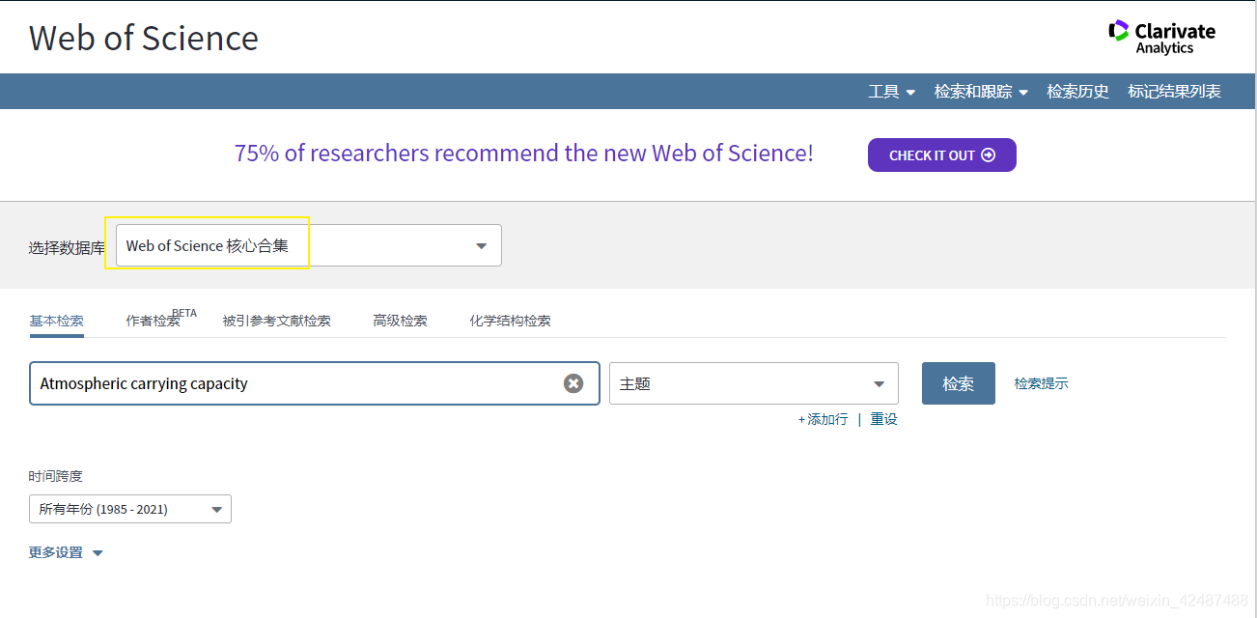Click the Clarivate Analytics logo
This screenshot has height=618, width=1257.
pos(1161,37)
